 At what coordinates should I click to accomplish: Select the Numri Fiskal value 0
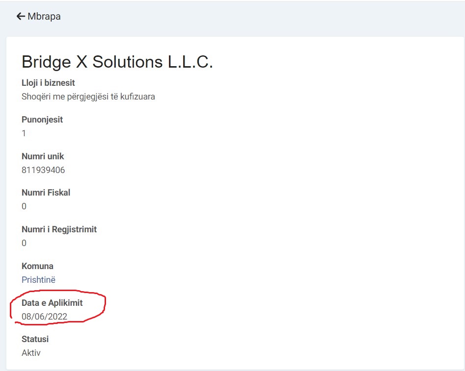point(24,206)
